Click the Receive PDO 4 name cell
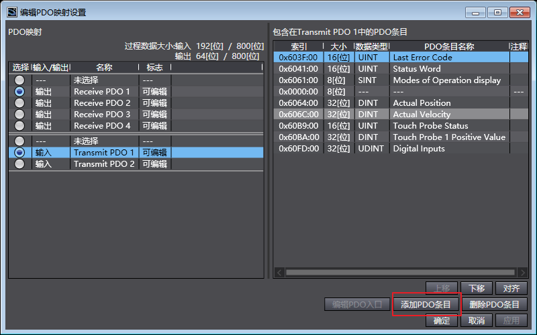Image resolution: width=537 pixels, height=335 pixels. point(105,126)
